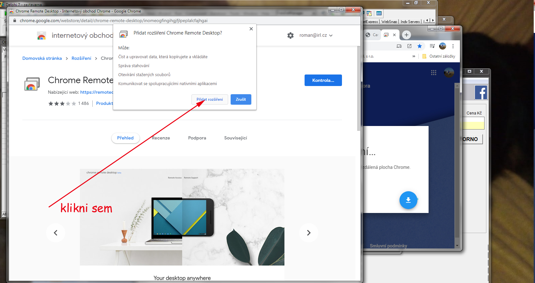This screenshot has height=283, width=535.
Task: Open the 'https://remoted' publisher link
Action: pos(97,92)
